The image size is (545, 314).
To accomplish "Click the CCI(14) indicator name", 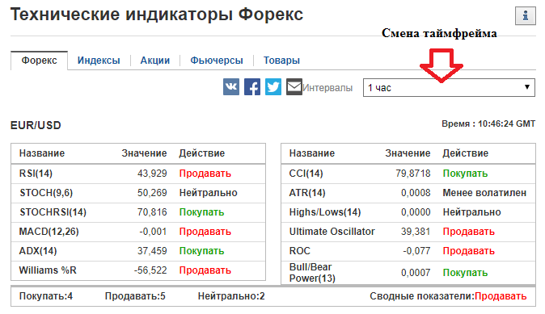I will tap(306, 173).
